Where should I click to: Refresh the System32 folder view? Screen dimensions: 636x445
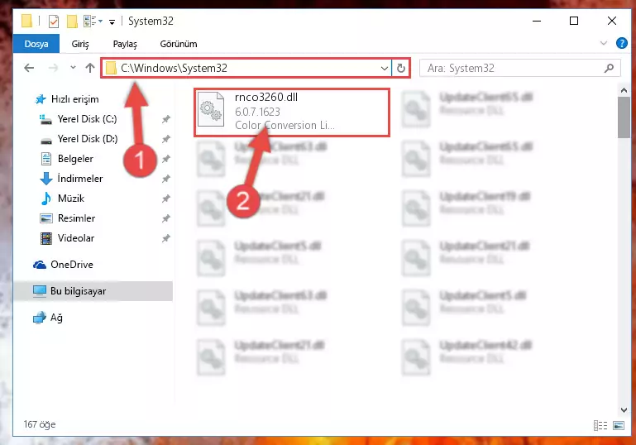click(x=401, y=68)
